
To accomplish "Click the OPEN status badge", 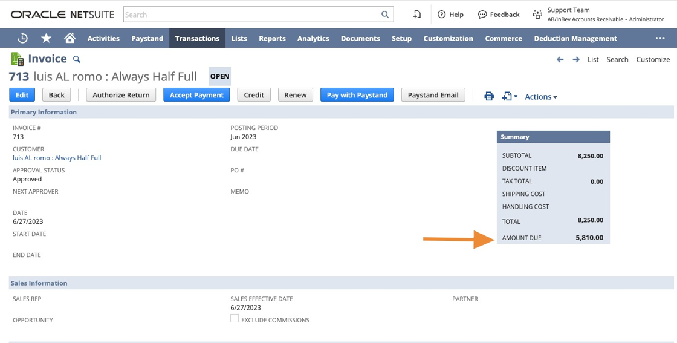I will pos(220,76).
